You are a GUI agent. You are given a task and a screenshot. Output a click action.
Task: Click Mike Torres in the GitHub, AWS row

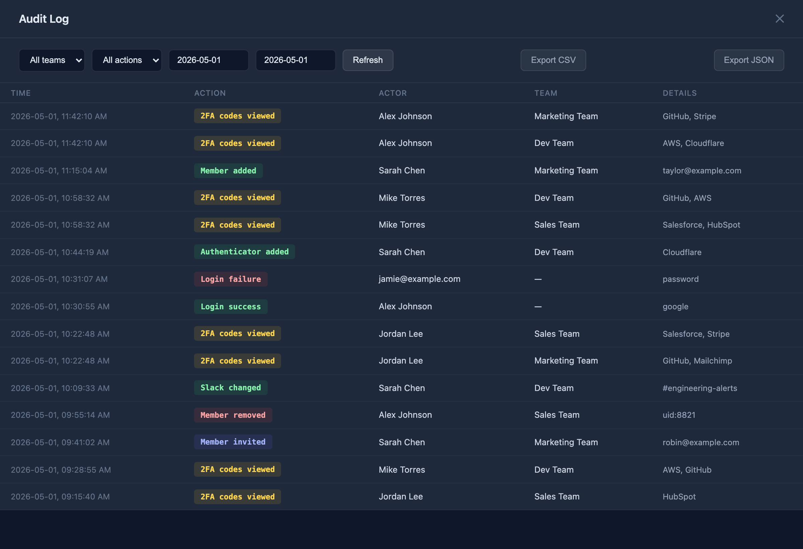click(401, 198)
